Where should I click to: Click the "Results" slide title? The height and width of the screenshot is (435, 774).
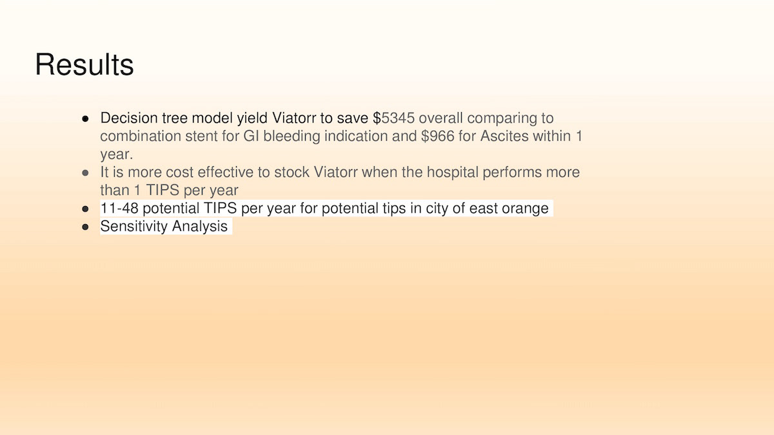tap(84, 65)
